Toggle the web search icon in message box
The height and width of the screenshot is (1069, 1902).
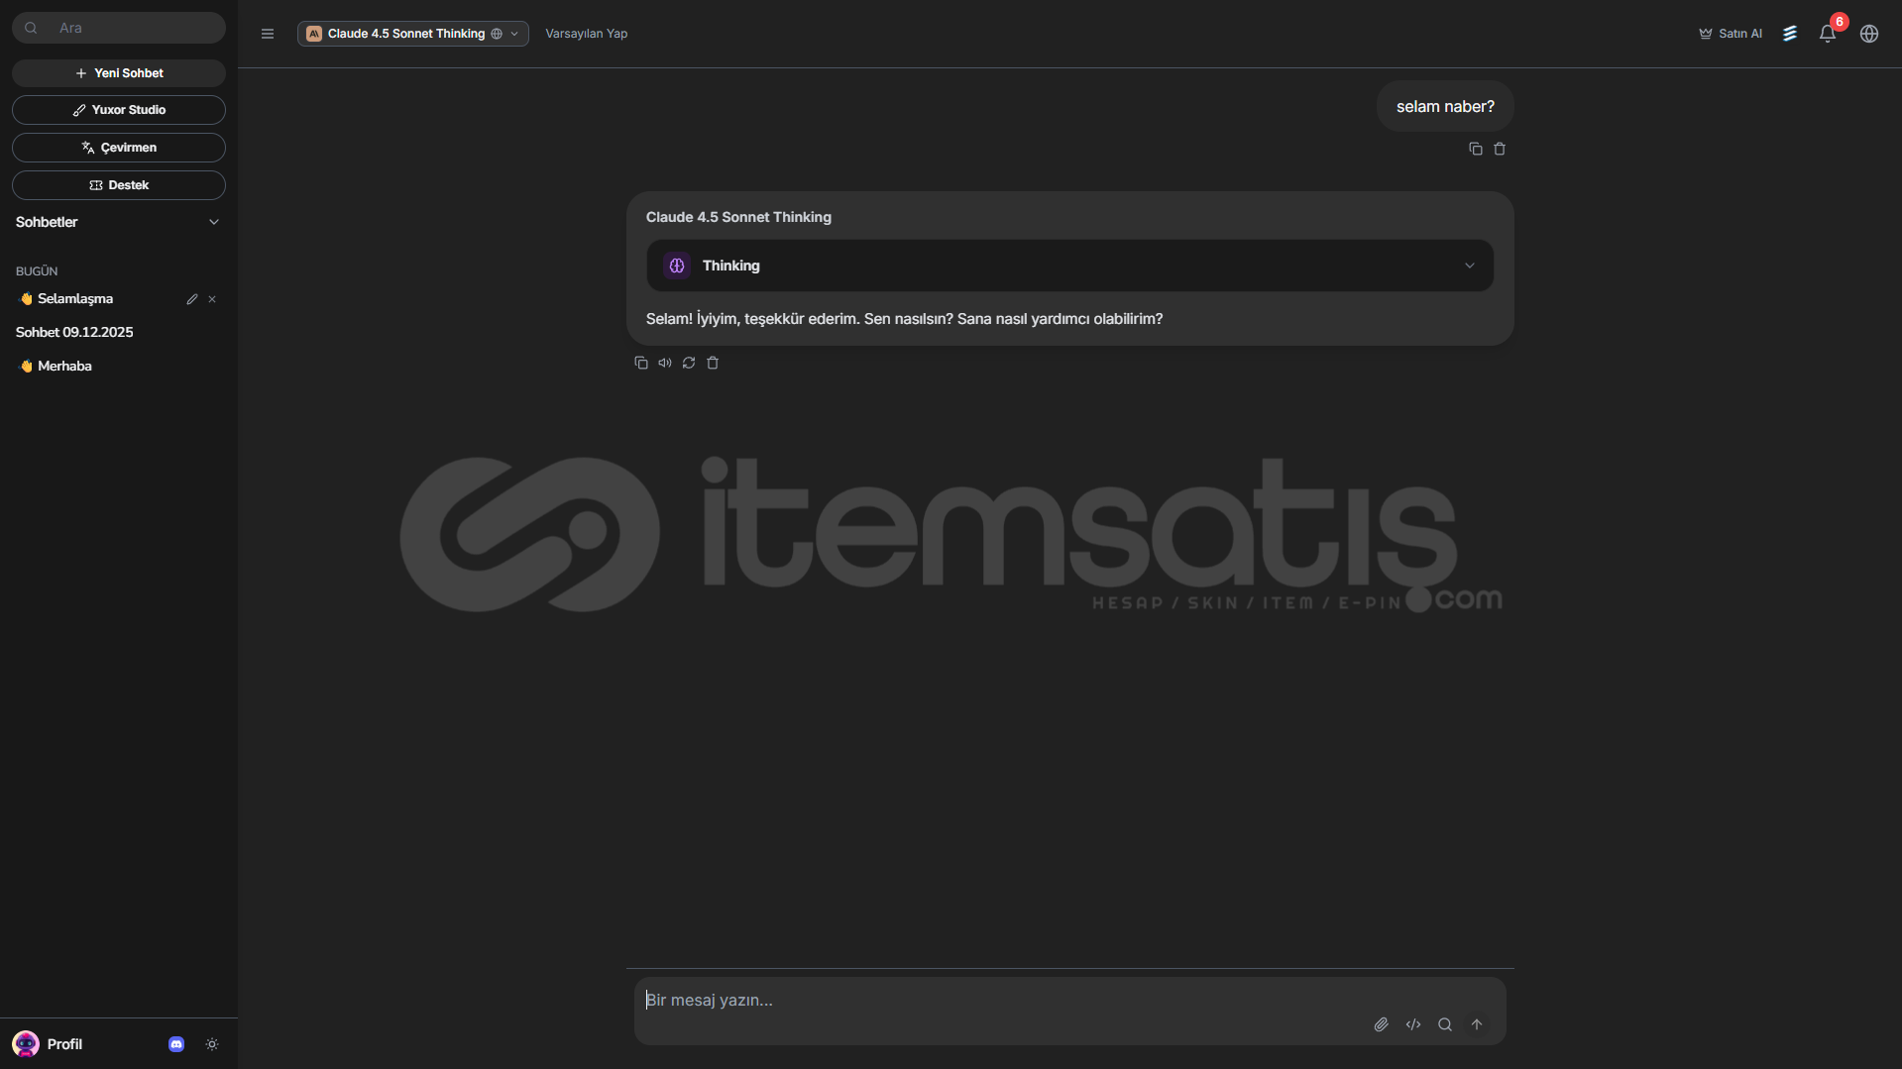[1444, 1024]
